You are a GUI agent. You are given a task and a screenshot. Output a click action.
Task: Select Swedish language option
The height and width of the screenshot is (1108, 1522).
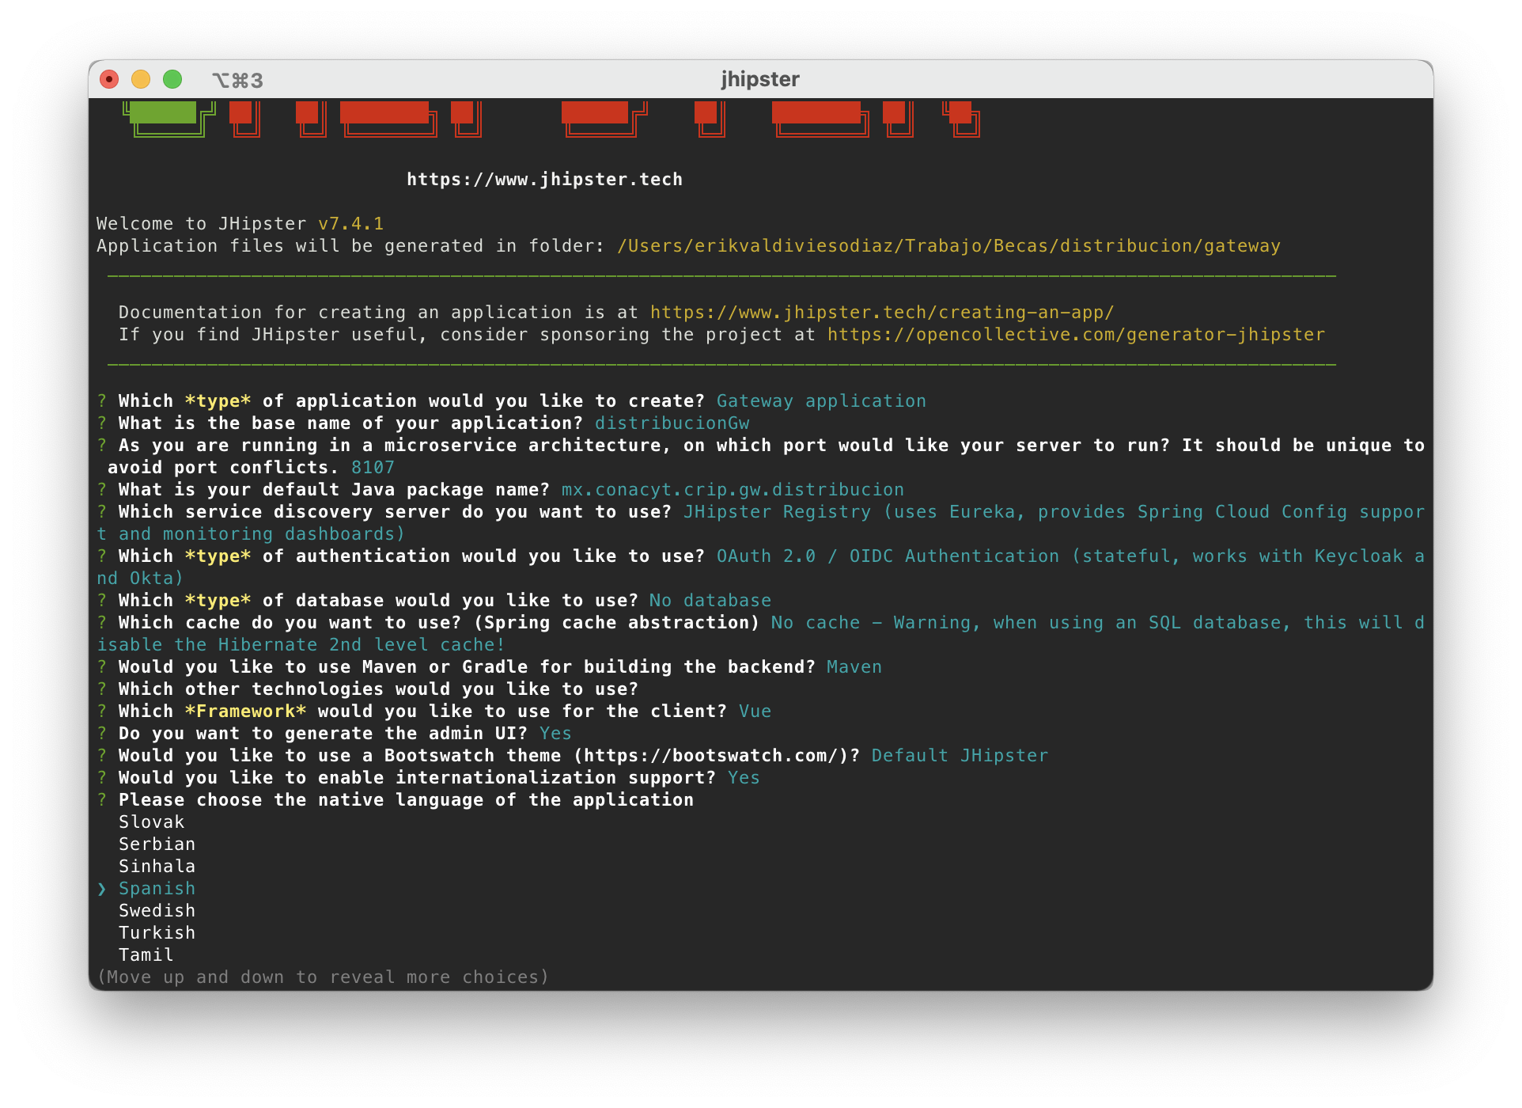click(x=157, y=911)
